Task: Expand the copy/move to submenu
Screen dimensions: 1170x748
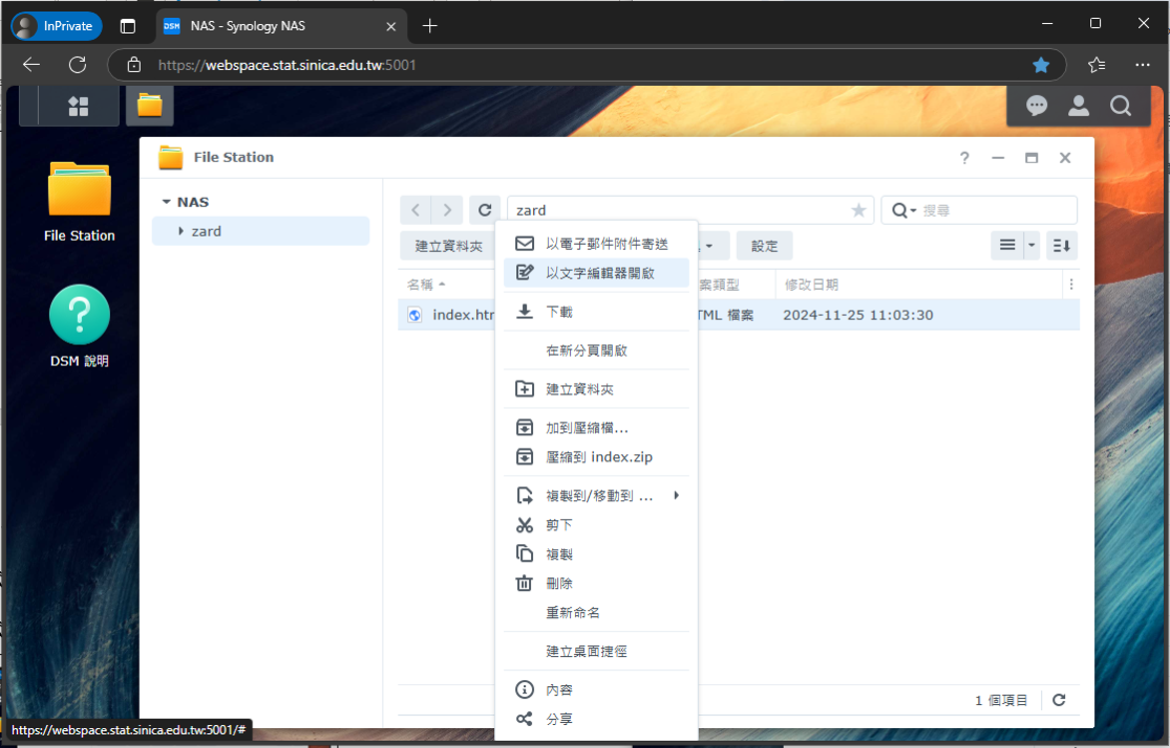Action: click(676, 495)
